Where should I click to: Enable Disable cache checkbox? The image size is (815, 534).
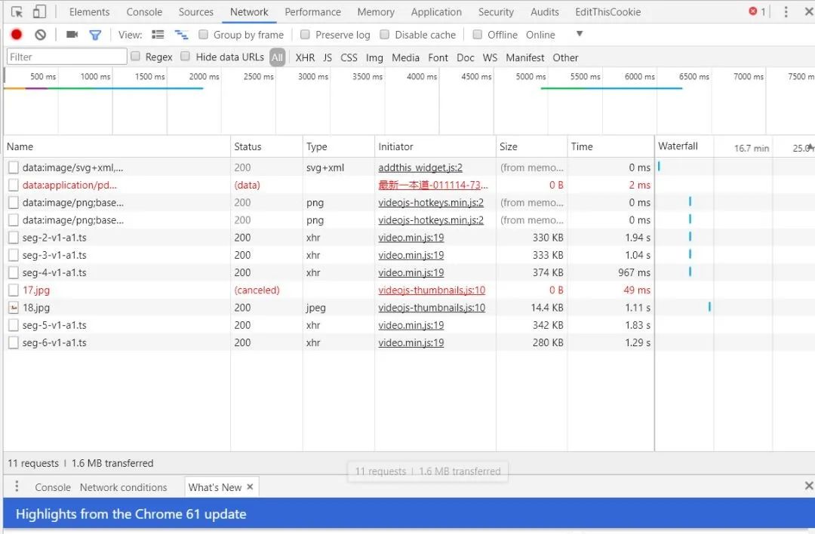click(385, 34)
